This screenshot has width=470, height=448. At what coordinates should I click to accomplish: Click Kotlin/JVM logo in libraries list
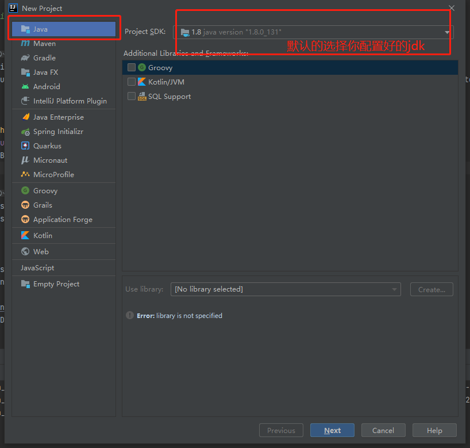pyautogui.click(x=142, y=82)
